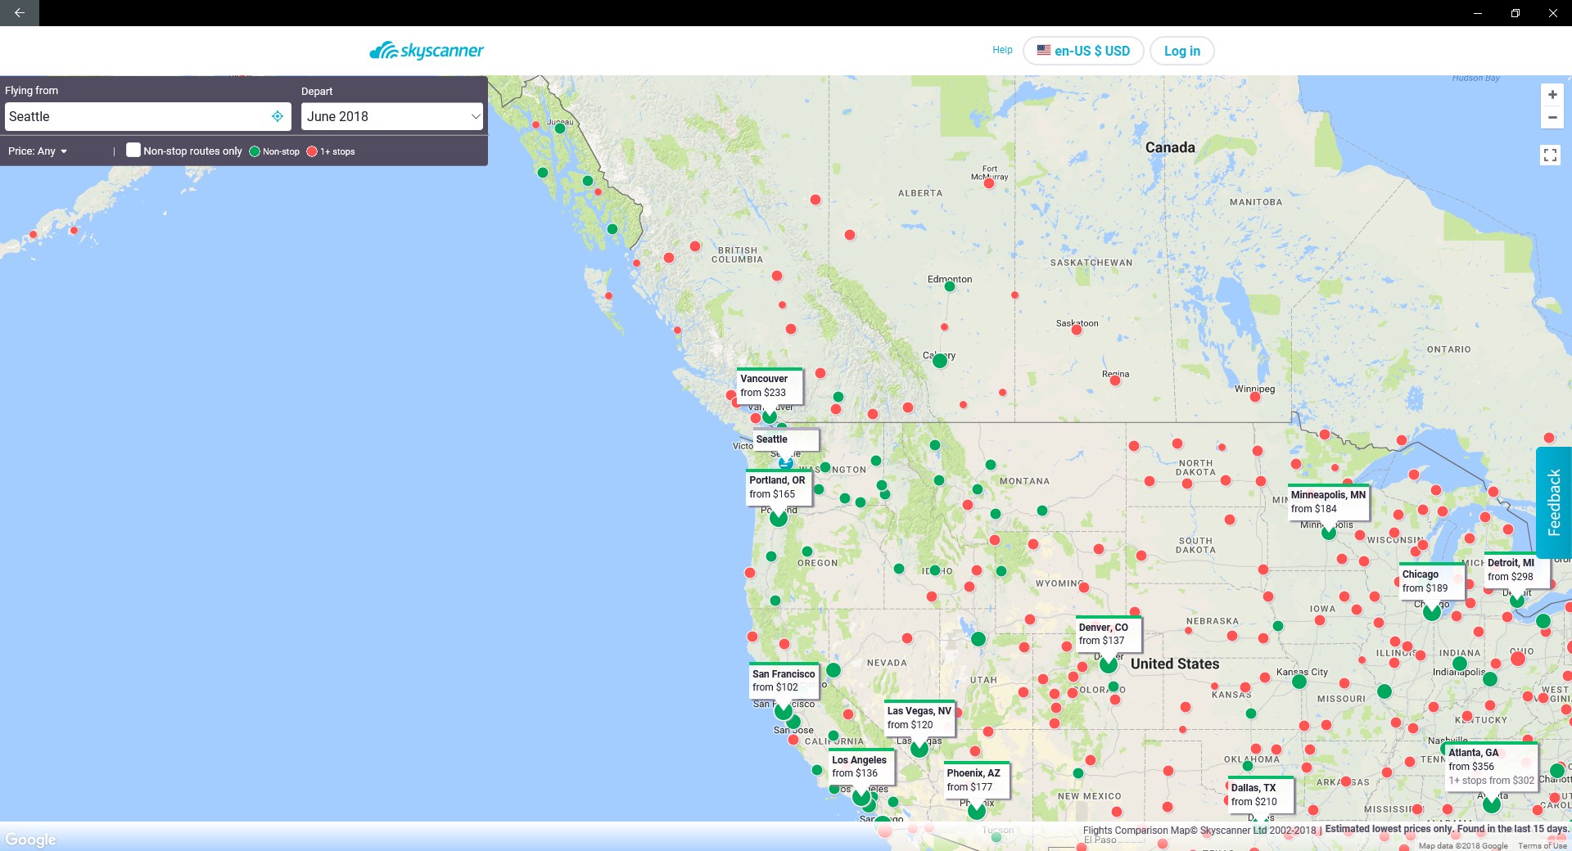
Task: Enable Non-stop routes only
Action: (134, 150)
